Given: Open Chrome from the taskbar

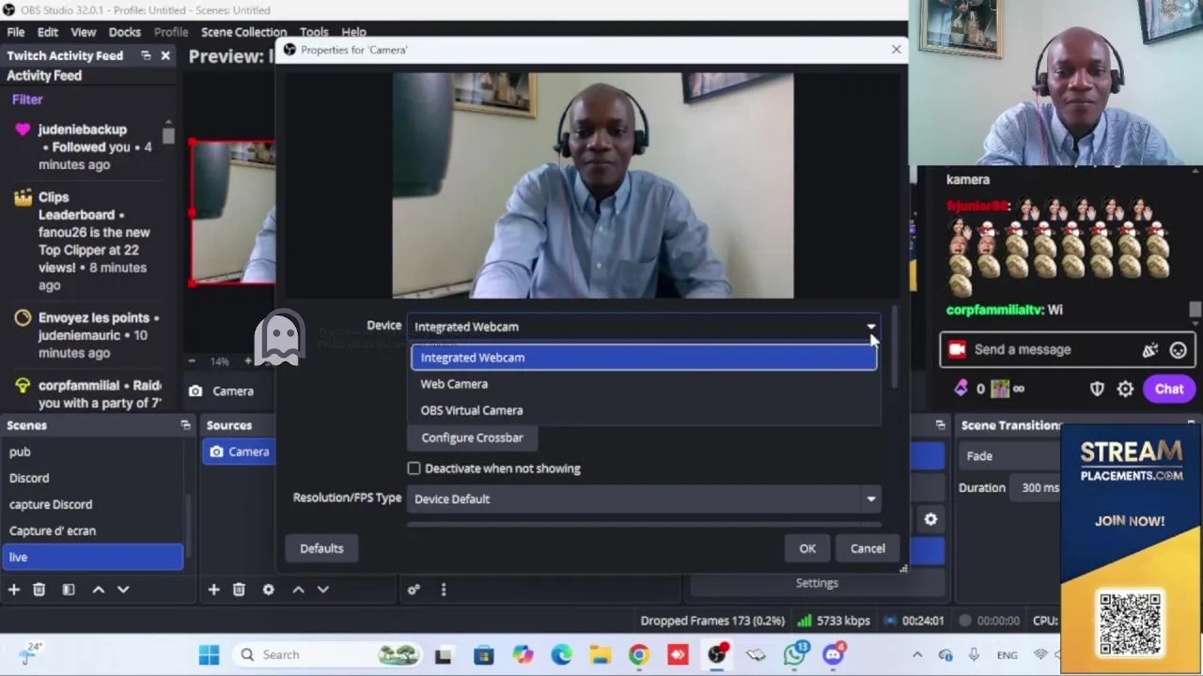Looking at the screenshot, I should pyautogui.click(x=638, y=654).
